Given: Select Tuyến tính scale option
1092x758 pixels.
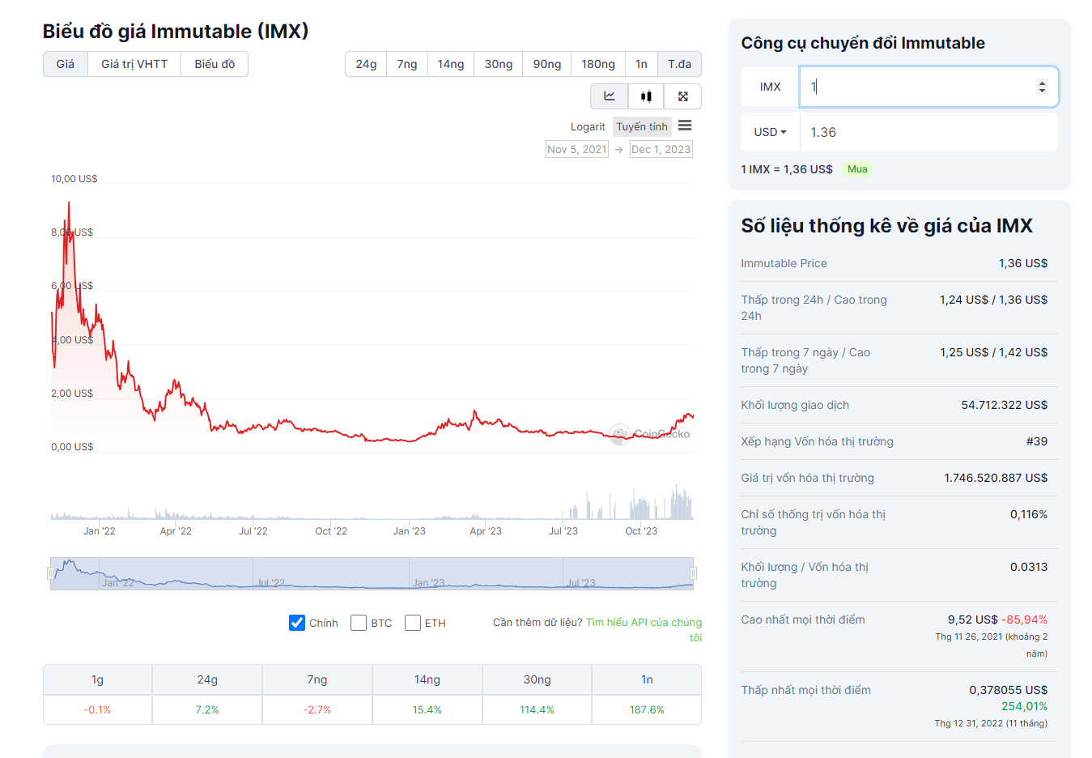Looking at the screenshot, I should coord(642,126).
